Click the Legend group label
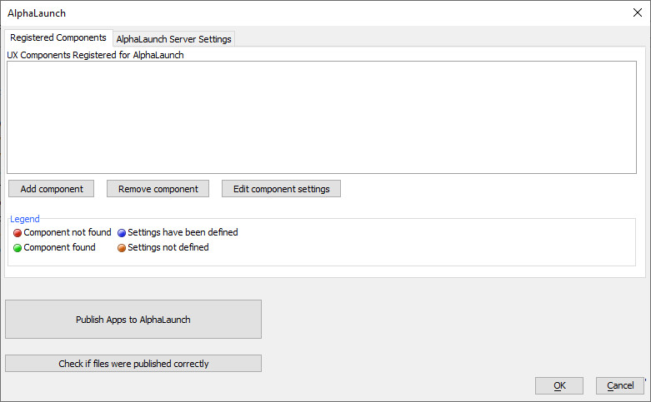This screenshot has height=402, width=651. coord(25,219)
